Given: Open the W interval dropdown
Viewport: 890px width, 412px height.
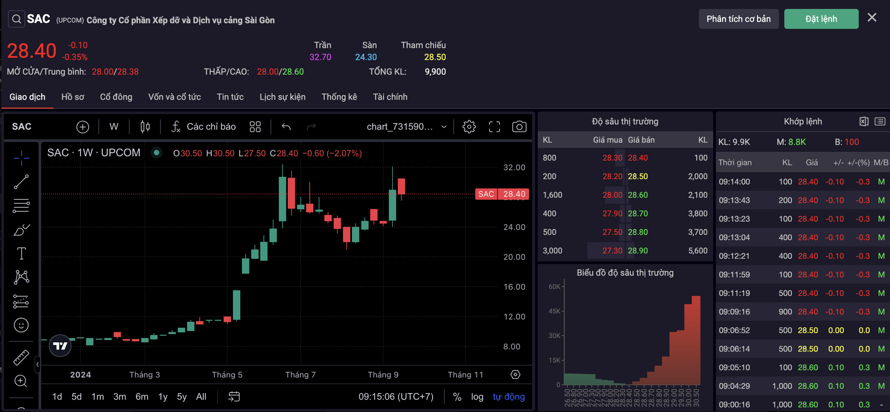Looking at the screenshot, I should tap(114, 127).
